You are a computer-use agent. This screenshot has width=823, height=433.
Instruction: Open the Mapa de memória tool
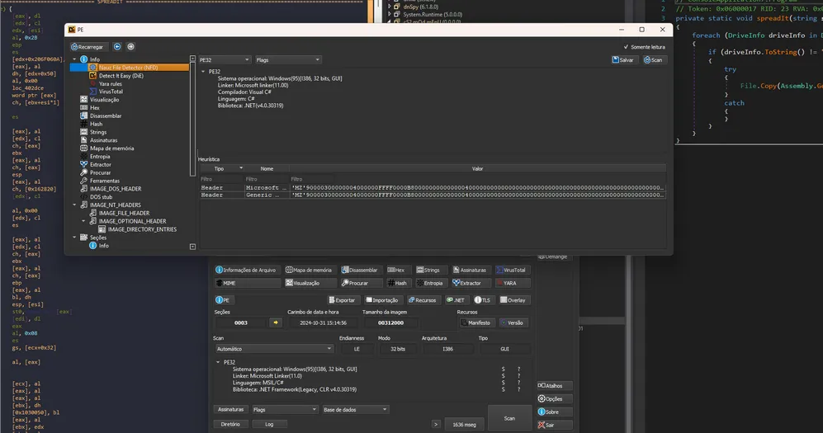tap(309, 270)
